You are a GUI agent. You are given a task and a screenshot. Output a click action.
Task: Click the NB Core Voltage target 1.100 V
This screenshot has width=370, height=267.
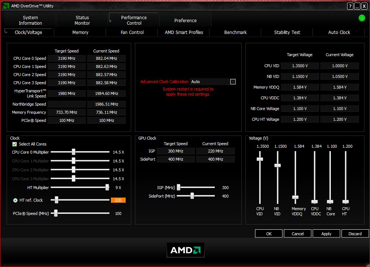tap(300, 109)
